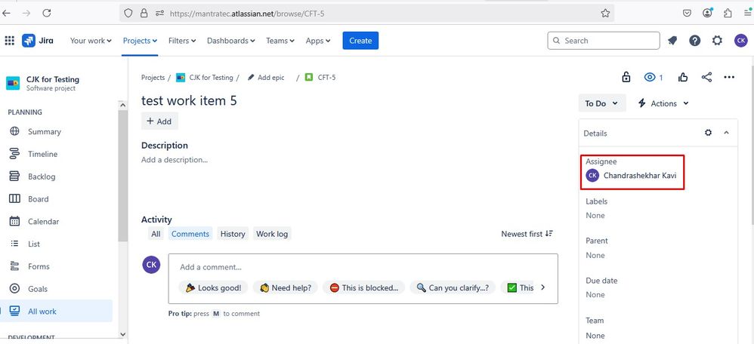The height and width of the screenshot is (344, 754).
Task: Expand Dashboards menu
Action: [231, 41]
